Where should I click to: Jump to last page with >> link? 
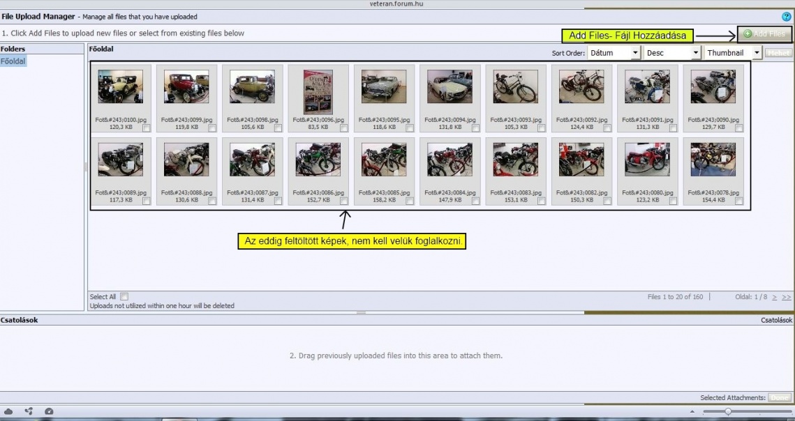(x=787, y=297)
